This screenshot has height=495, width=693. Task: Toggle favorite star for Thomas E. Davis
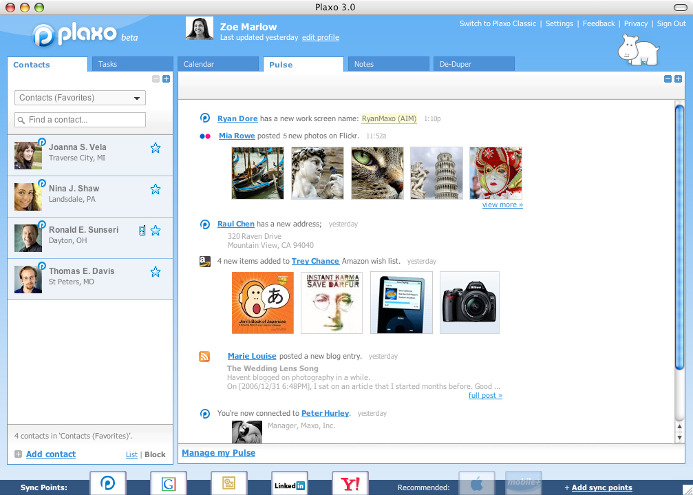(156, 272)
